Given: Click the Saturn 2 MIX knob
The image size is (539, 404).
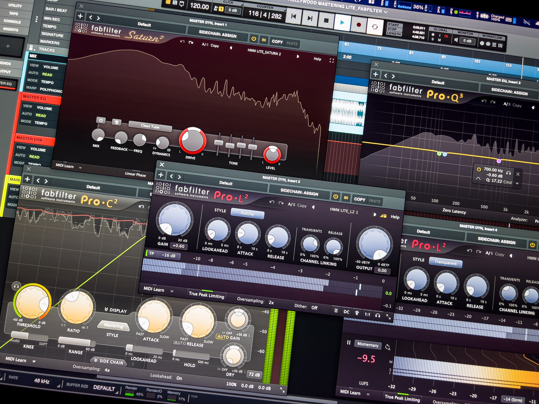Looking at the screenshot, I should (98, 135).
